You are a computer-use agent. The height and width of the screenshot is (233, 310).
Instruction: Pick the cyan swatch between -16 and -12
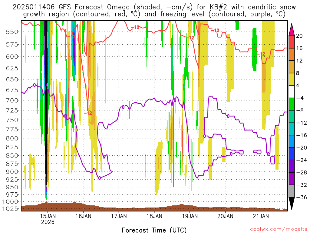tap(292, 129)
